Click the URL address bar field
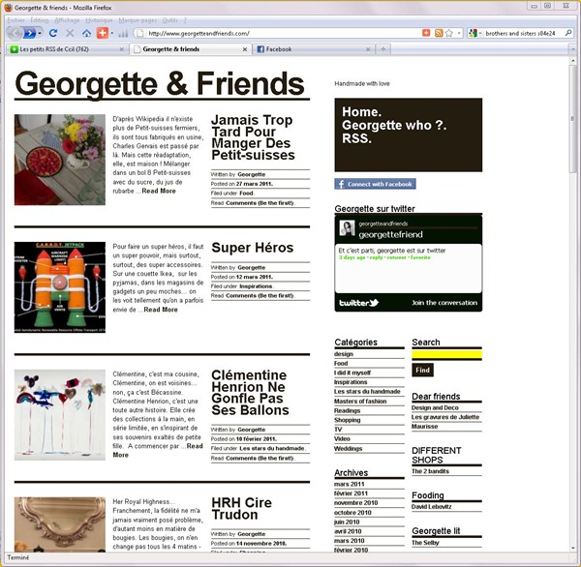The height and width of the screenshot is (567, 581). click(x=284, y=33)
